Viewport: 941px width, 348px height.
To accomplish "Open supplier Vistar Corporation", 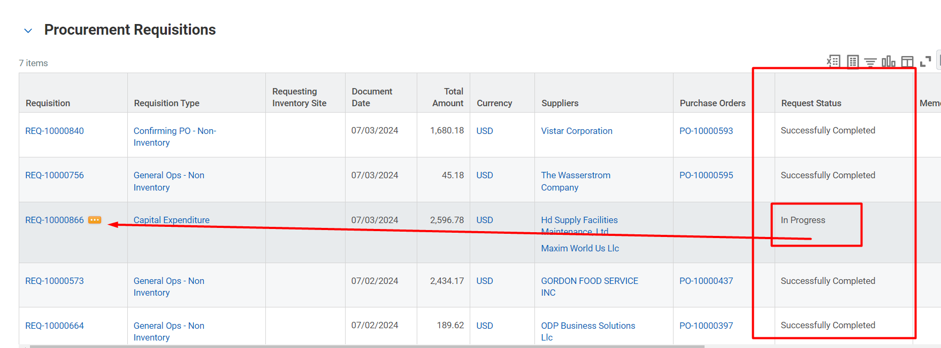I will pyautogui.click(x=577, y=131).
